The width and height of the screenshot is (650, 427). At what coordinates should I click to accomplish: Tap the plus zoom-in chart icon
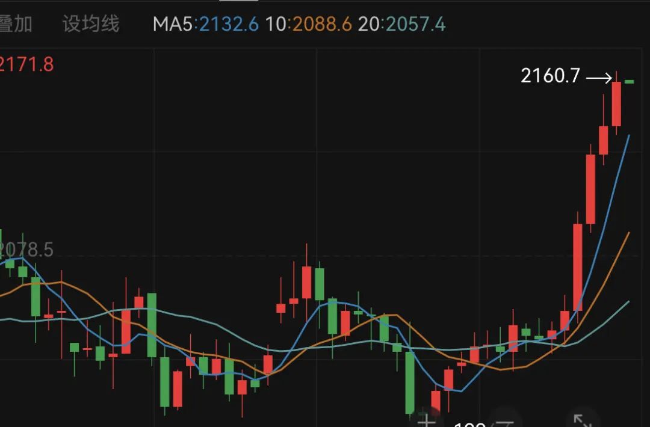click(x=427, y=420)
